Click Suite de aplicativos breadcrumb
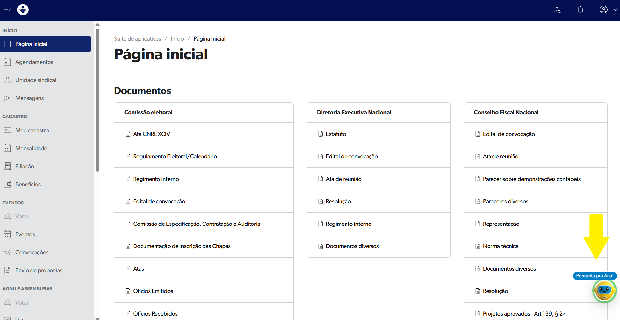 (x=137, y=39)
